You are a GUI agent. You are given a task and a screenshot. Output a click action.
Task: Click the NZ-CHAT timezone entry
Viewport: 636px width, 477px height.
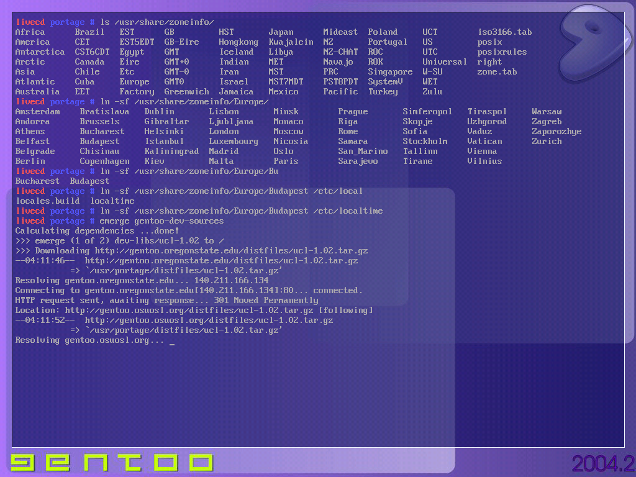pyautogui.click(x=340, y=52)
